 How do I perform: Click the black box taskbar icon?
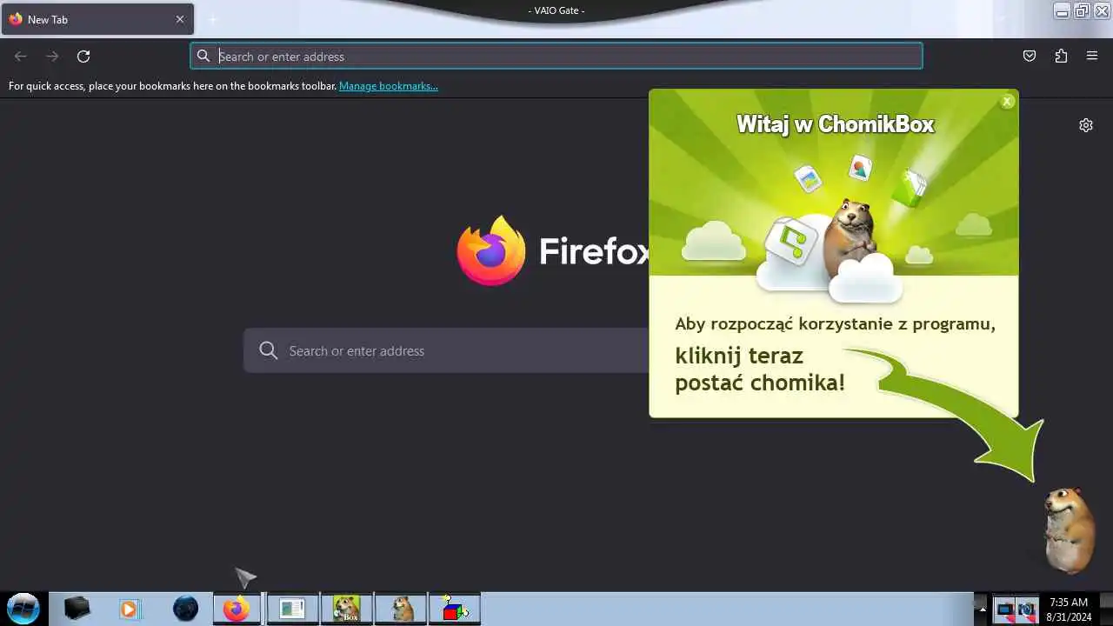pos(77,609)
